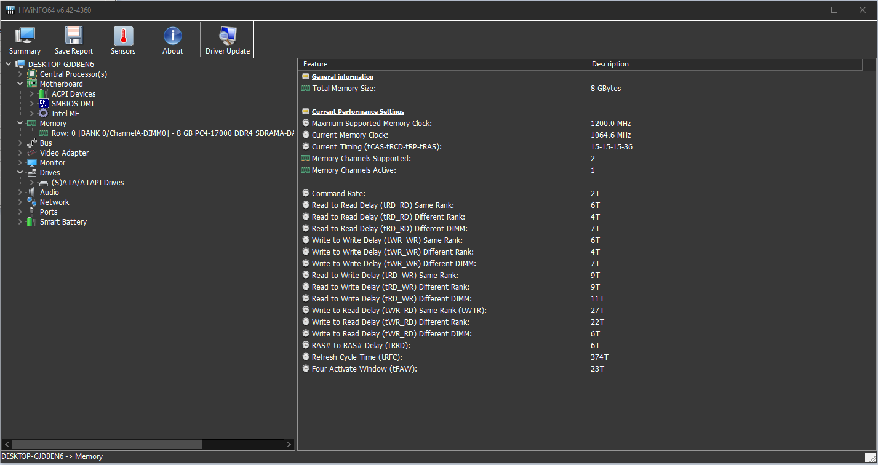
Task: Click the Drives node icon
Action: [x=32, y=172]
